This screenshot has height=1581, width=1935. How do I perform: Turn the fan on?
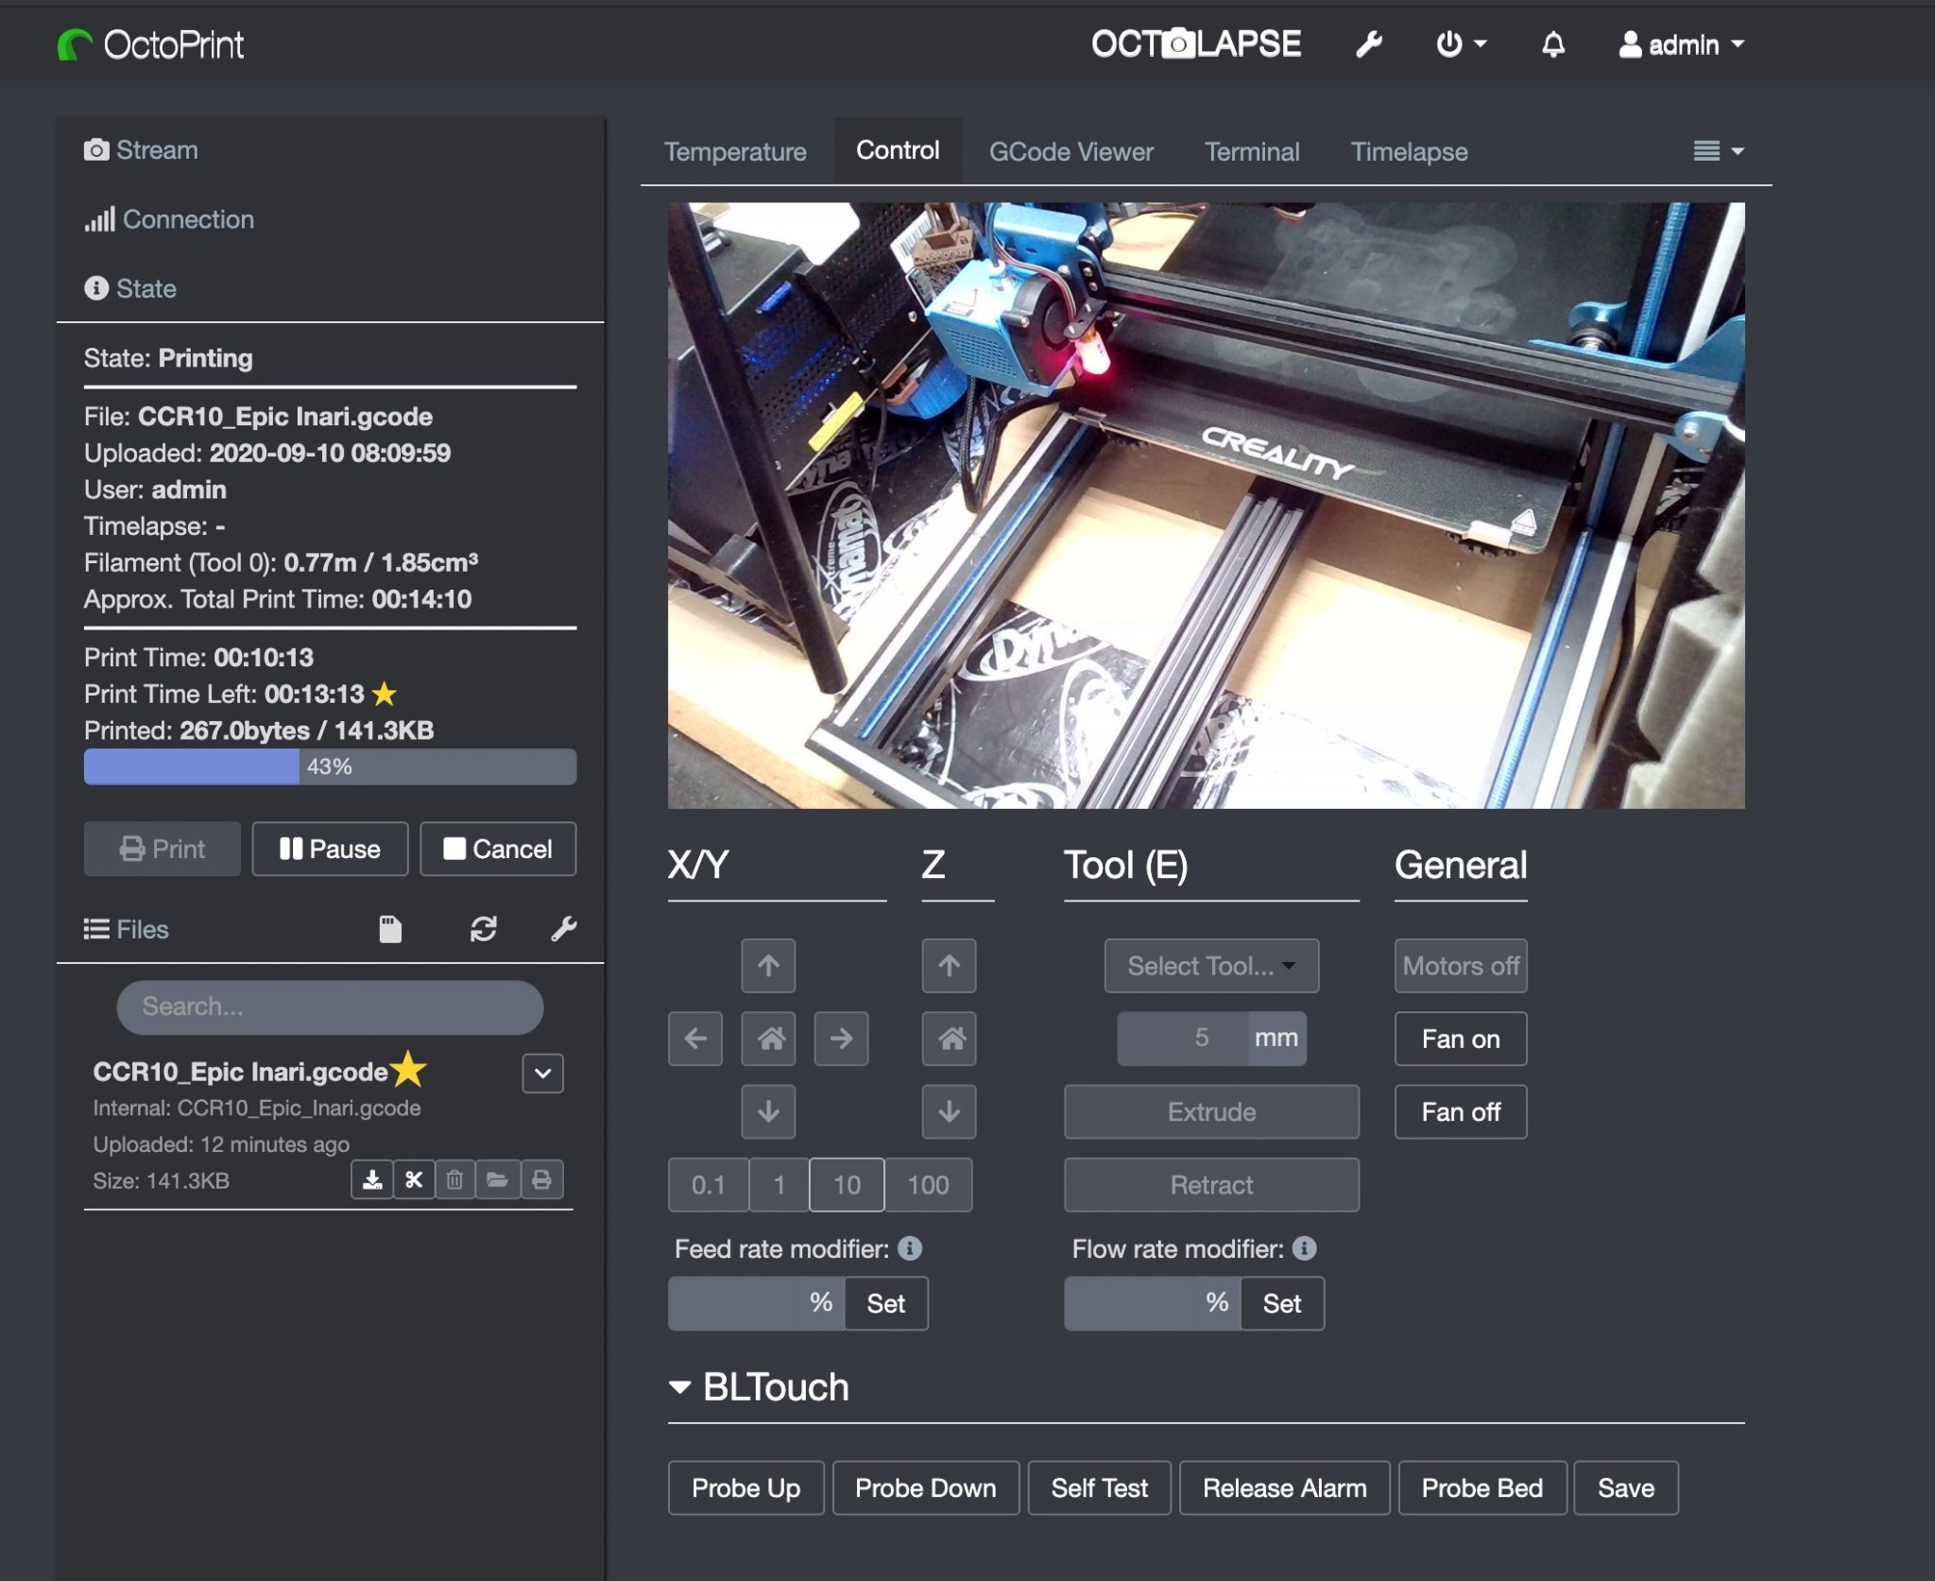click(1460, 1039)
